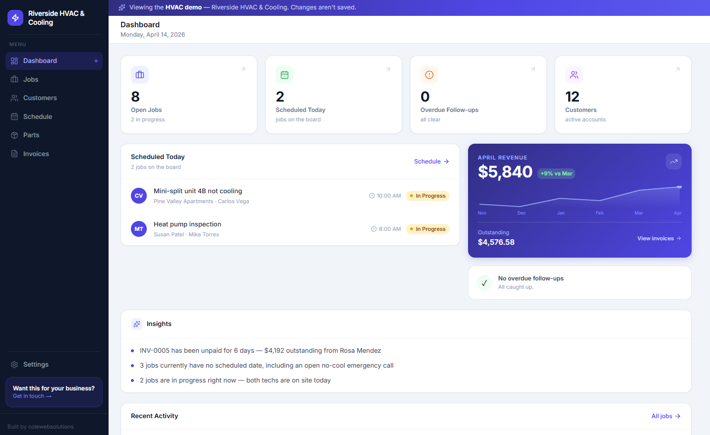Open the Parts section in the sidebar
Screen dimensions: 710x435
(x=54, y=135)
